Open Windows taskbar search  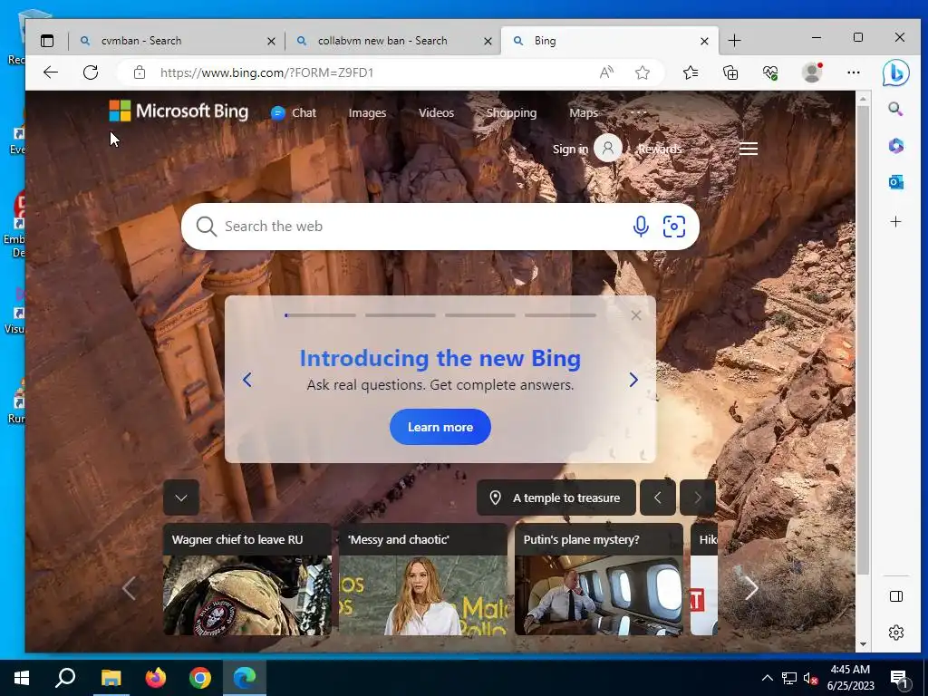click(x=65, y=678)
